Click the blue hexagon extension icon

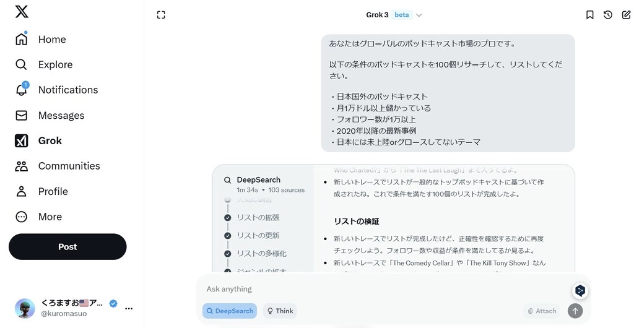(580, 290)
